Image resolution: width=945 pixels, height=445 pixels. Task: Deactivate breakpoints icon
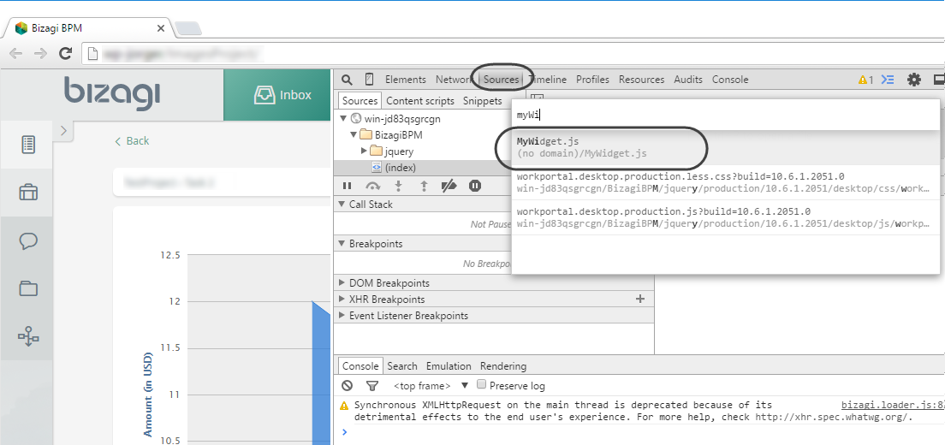tap(449, 186)
